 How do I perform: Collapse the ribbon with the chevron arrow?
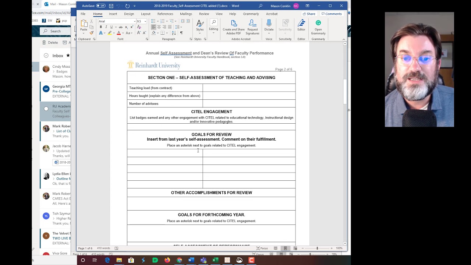tap(344, 39)
